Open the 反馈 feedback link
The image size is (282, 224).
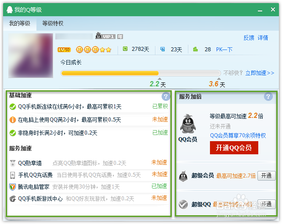(249, 38)
